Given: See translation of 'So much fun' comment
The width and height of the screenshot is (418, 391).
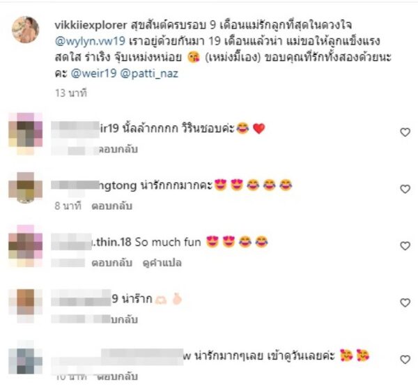Looking at the screenshot, I should [x=162, y=263].
